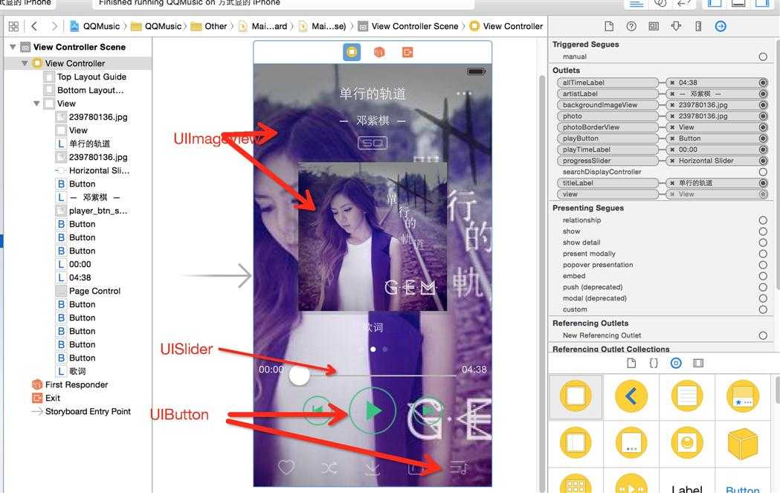Click the favorite heart icon in canvas
The width and height of the screenshot is (780, 493).
(x=286, y=467)
